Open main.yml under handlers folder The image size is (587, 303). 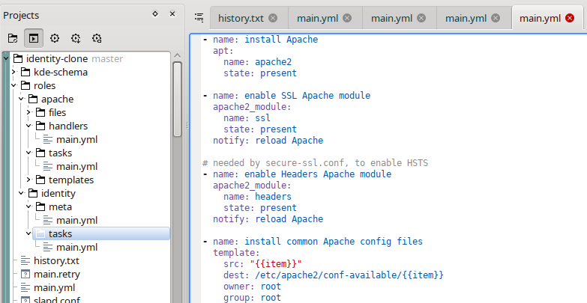click(76, 139)
